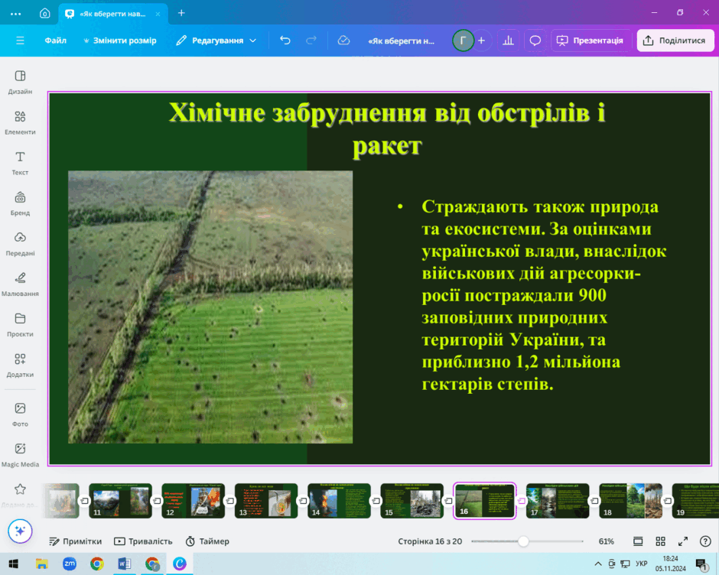Adjust the zoom slider handle

tap(523, 541)
